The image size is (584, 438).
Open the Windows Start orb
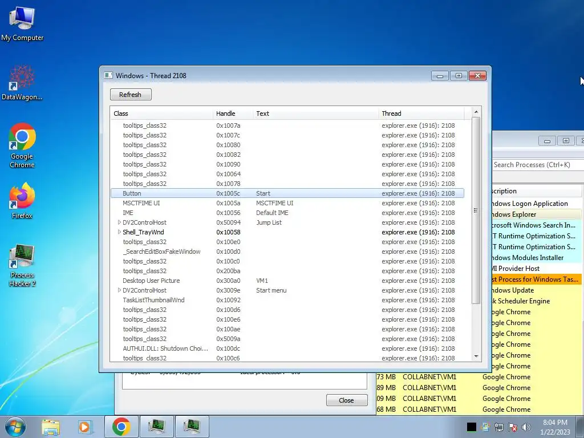click(x=15, y=427)
